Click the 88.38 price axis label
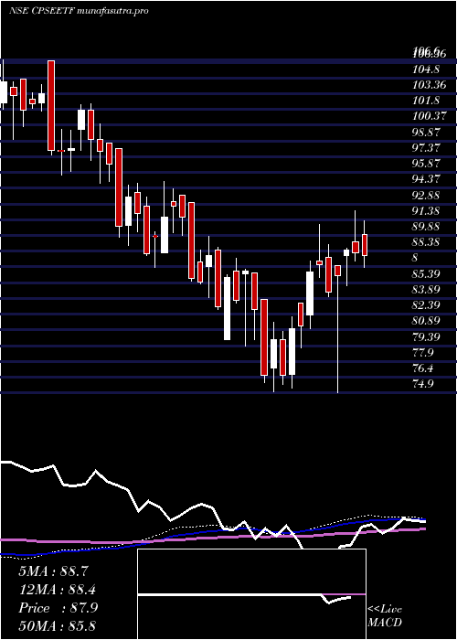457x640 pixels. pyautogui.click(x=426, y=242)
